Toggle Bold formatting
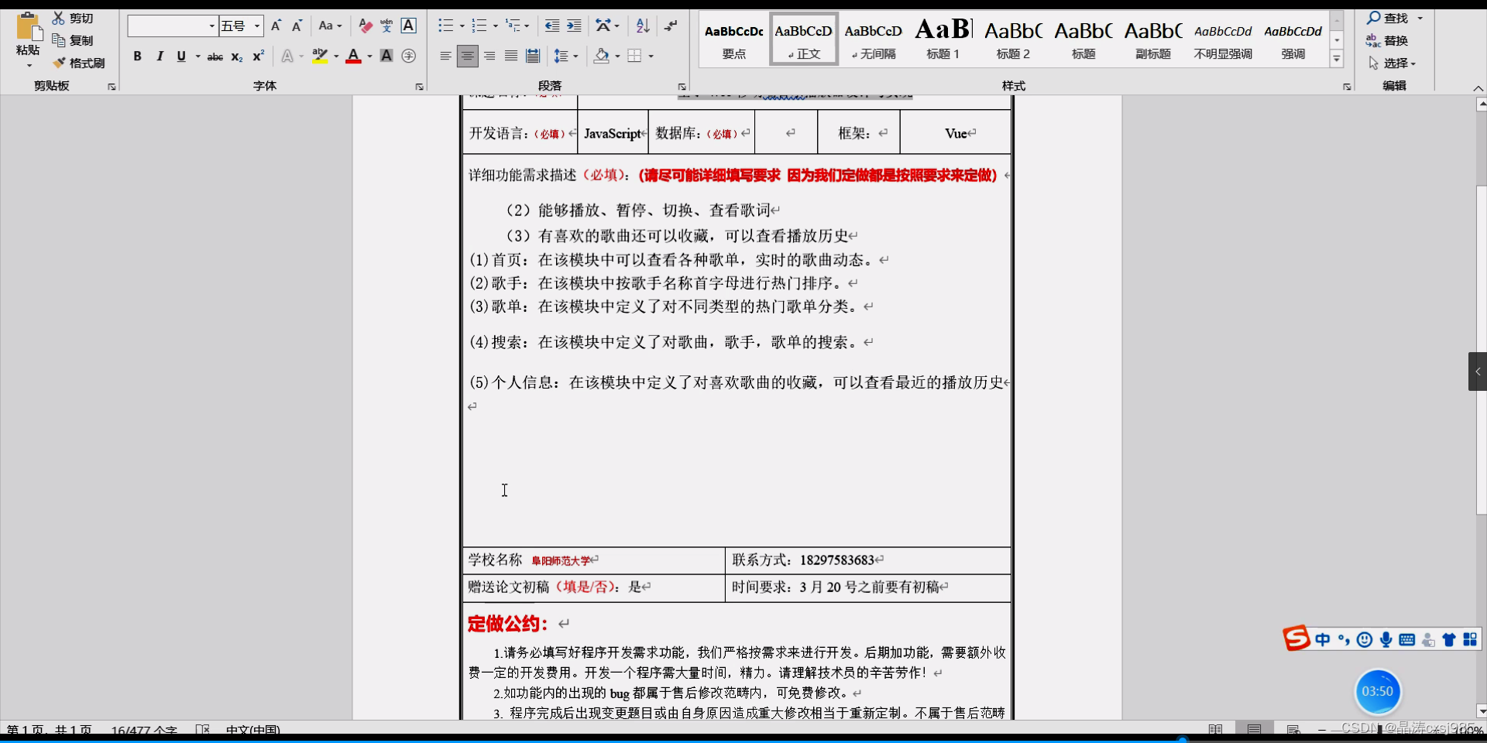 click(x=137, y=56)
